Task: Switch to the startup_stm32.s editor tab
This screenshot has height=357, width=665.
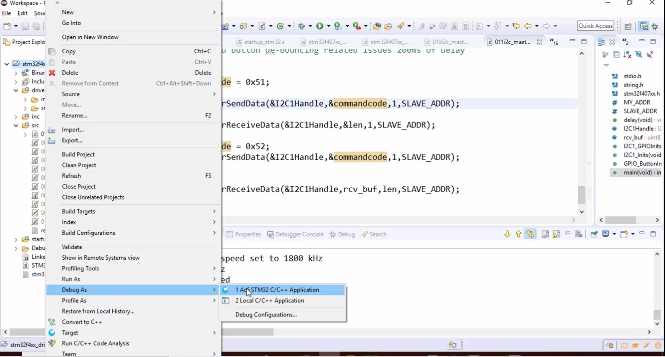Action: pos(261,42)
